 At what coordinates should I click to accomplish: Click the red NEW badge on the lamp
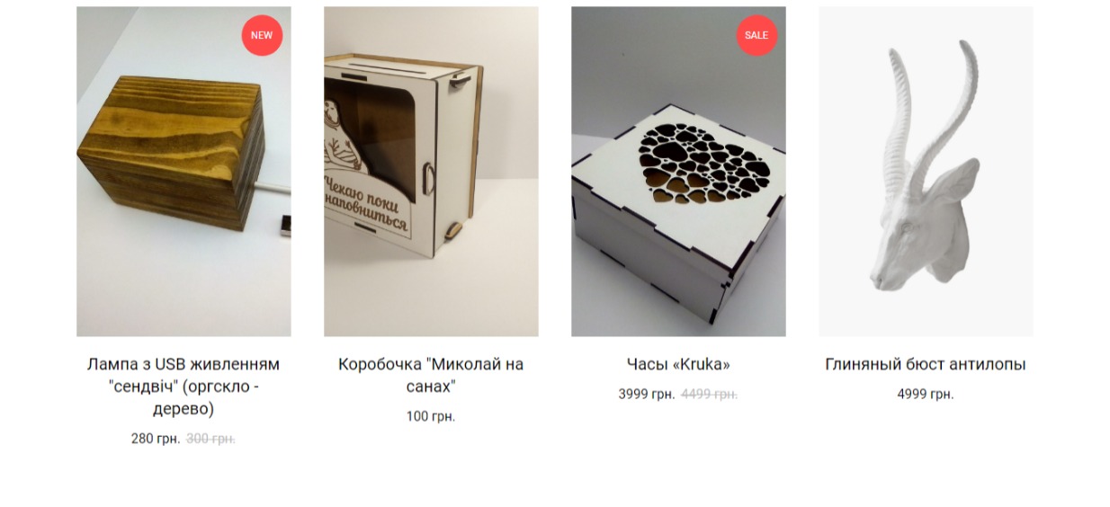point(262,35)
